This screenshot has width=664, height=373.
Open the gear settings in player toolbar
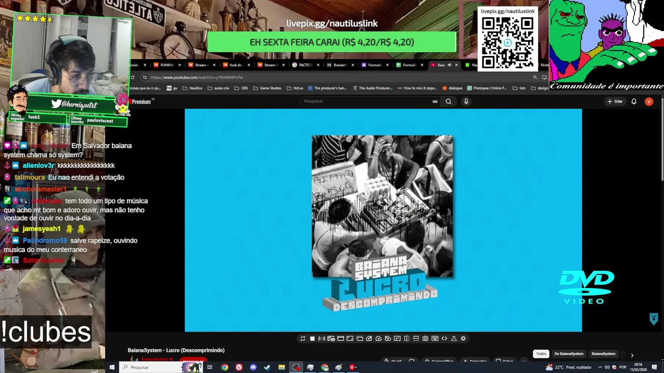tap(463, 339)
